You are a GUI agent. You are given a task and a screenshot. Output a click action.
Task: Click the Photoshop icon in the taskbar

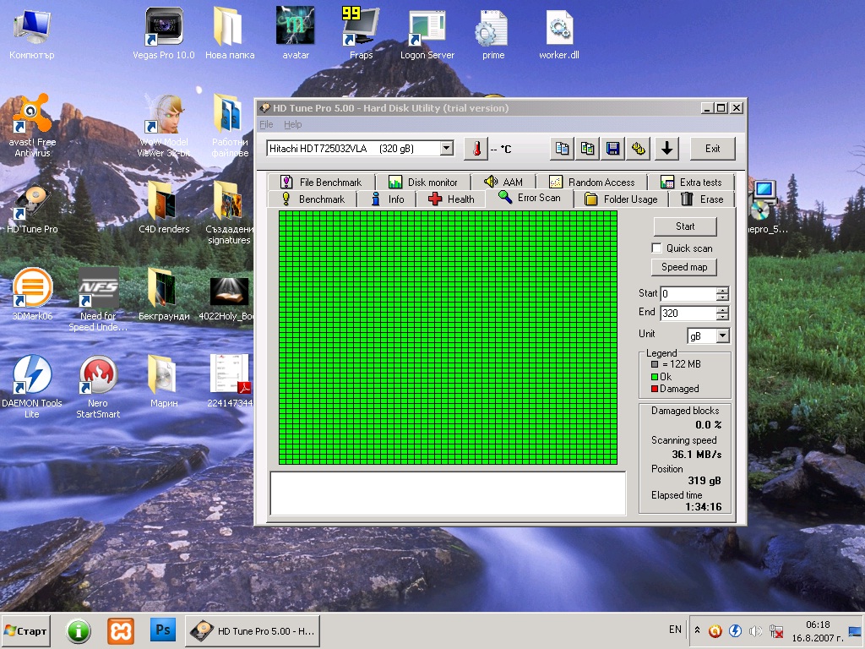163,630
